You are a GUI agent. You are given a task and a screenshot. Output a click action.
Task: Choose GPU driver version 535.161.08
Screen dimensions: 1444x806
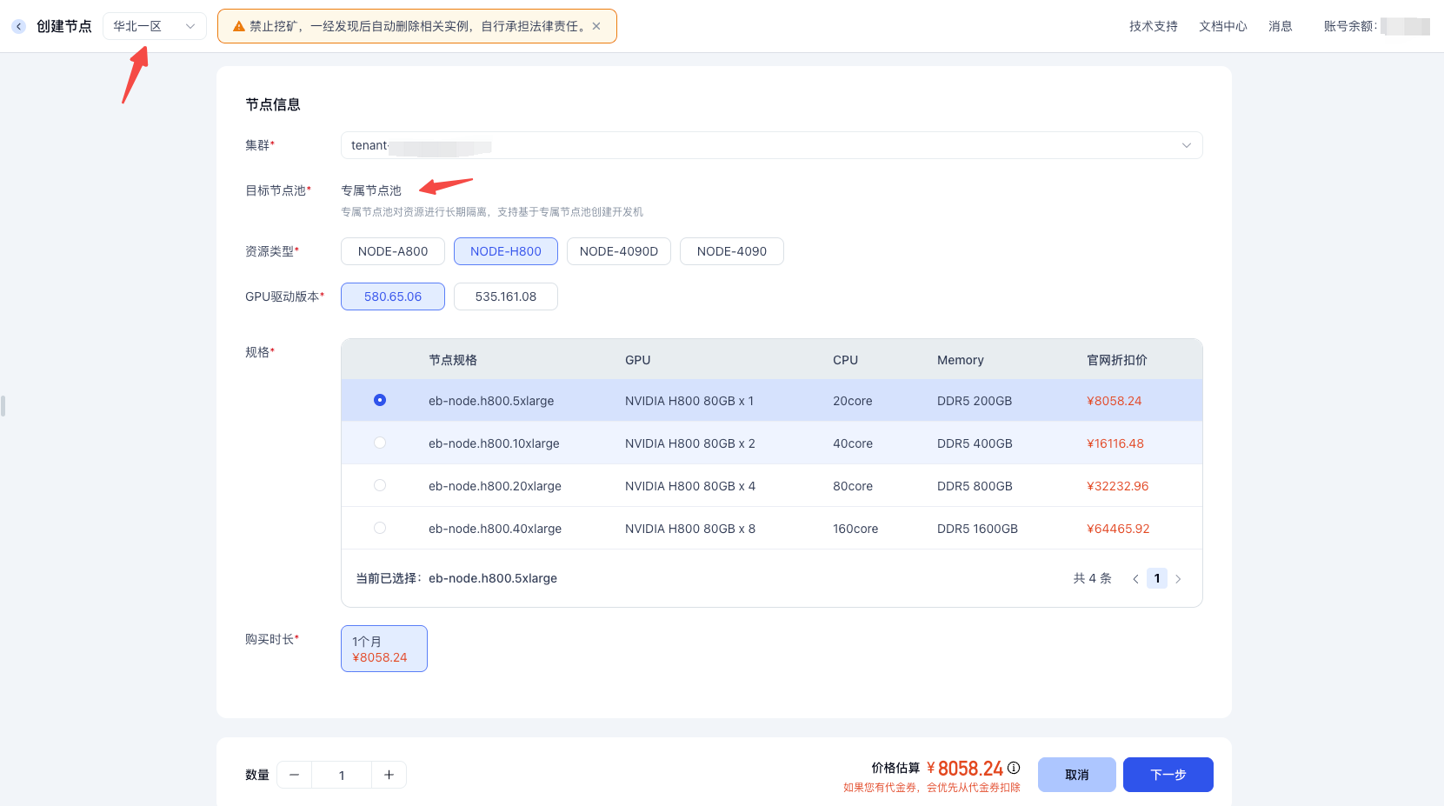click(506, 296)
